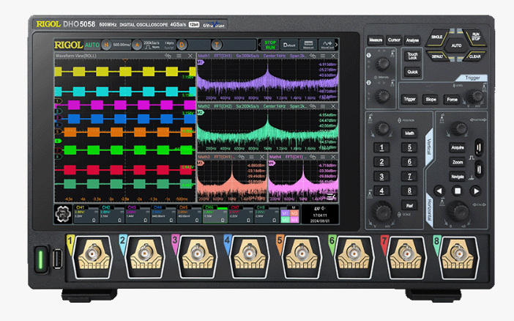Open the Math2 window menu icon
514x321 pixels.
coord(323,106)
